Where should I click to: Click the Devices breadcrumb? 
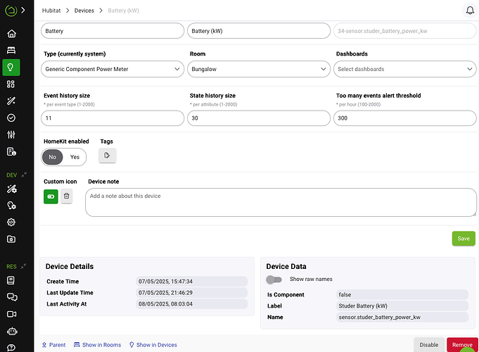[x=84, y=11]
